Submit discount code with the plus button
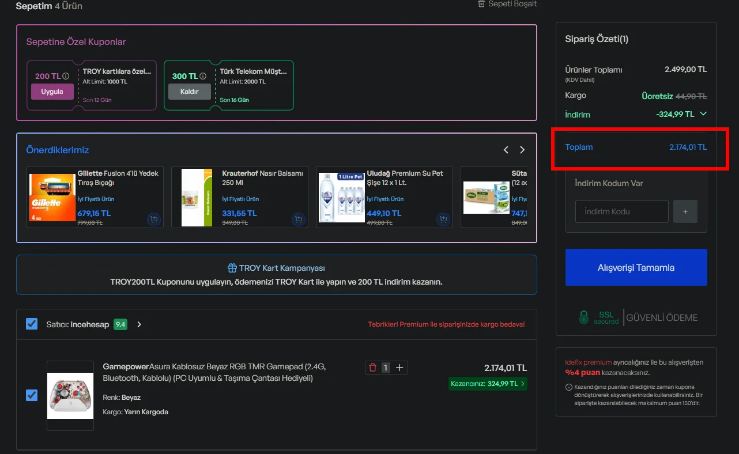Screen dimensions: 739x454 pyautogui.click(x=685, y=211)
